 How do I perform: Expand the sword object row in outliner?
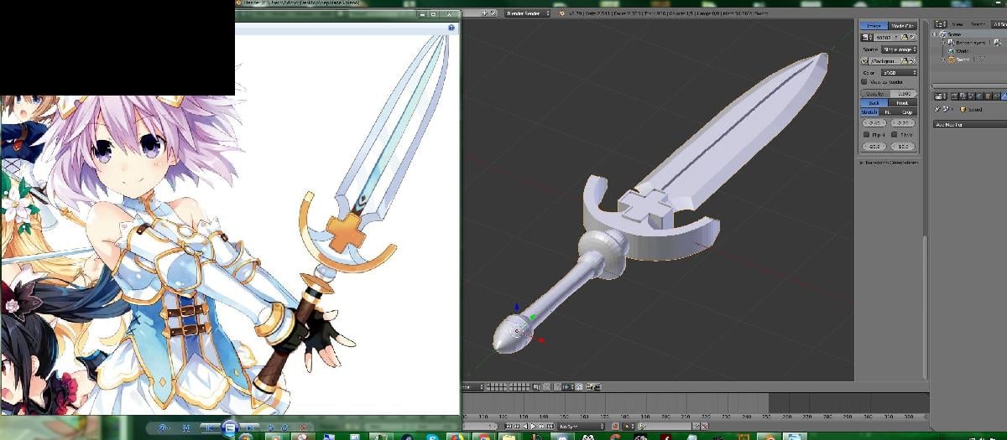[x=943, y=60]
